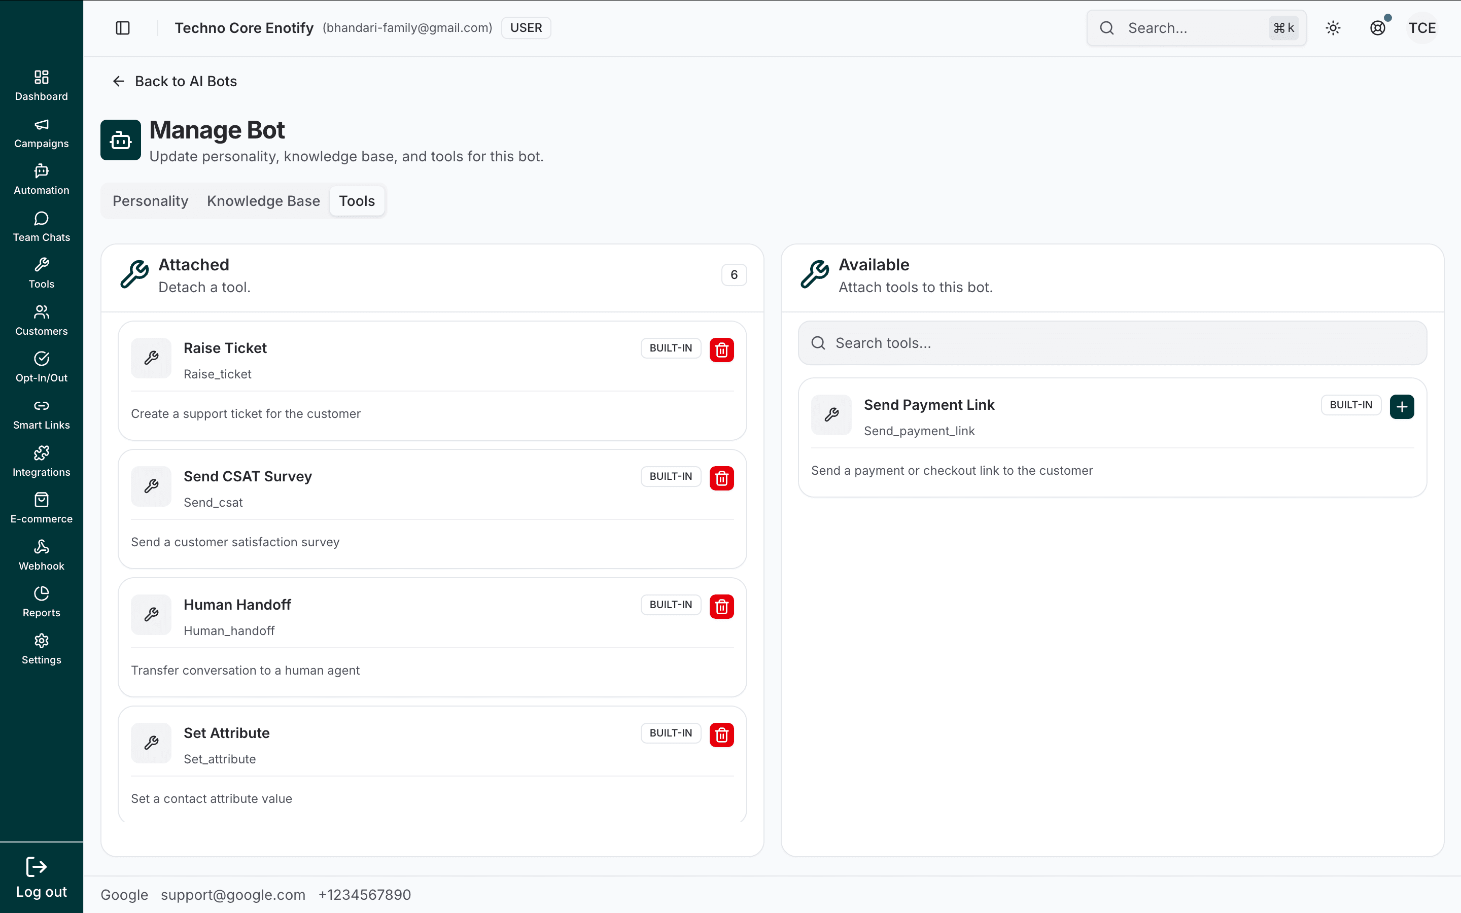1461x913 pixels.
Task: Go back to AI Bots
Action: point(175,81)
